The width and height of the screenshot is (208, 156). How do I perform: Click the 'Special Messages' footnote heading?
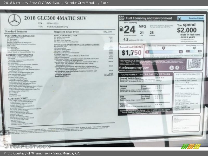click(16, 128)
